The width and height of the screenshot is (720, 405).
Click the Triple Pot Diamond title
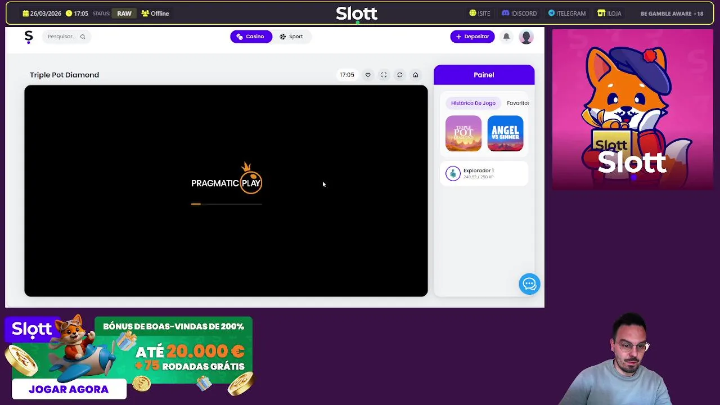[x=64, y=75]
